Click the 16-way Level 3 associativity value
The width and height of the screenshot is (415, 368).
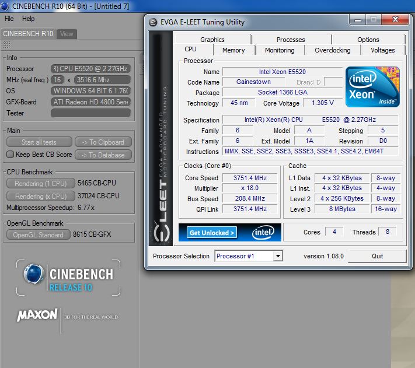[386, 209]
